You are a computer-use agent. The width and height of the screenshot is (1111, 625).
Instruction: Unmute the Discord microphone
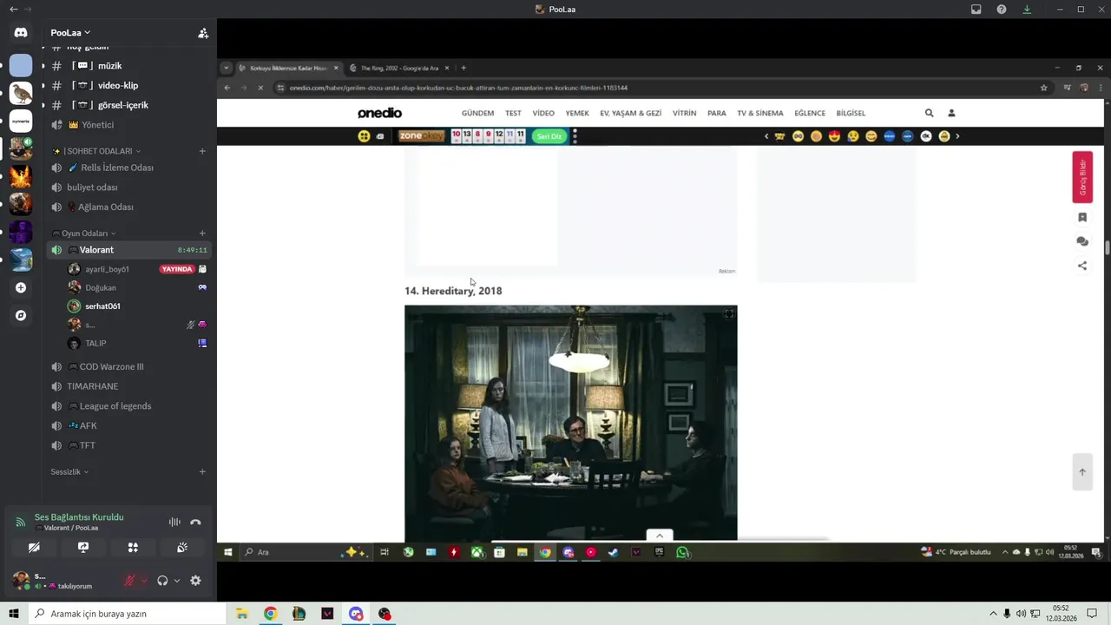click(x=129, y=581)
